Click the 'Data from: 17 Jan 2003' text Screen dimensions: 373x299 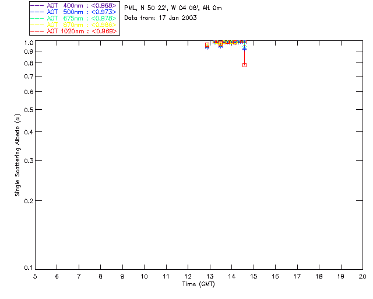tap(160, 18)
